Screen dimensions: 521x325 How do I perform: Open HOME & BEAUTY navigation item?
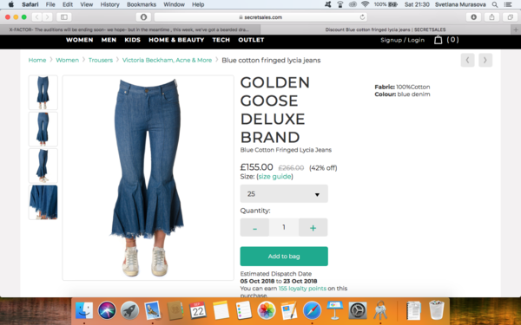(x=176, y=40)
